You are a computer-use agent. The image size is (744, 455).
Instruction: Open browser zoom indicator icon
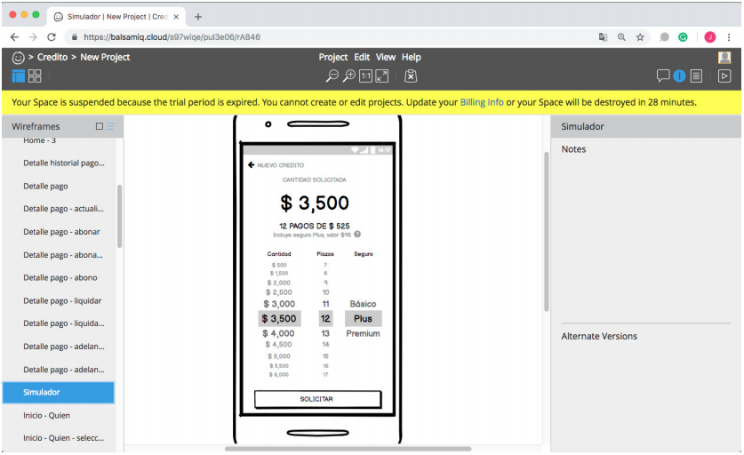click(x=621, y=37)
